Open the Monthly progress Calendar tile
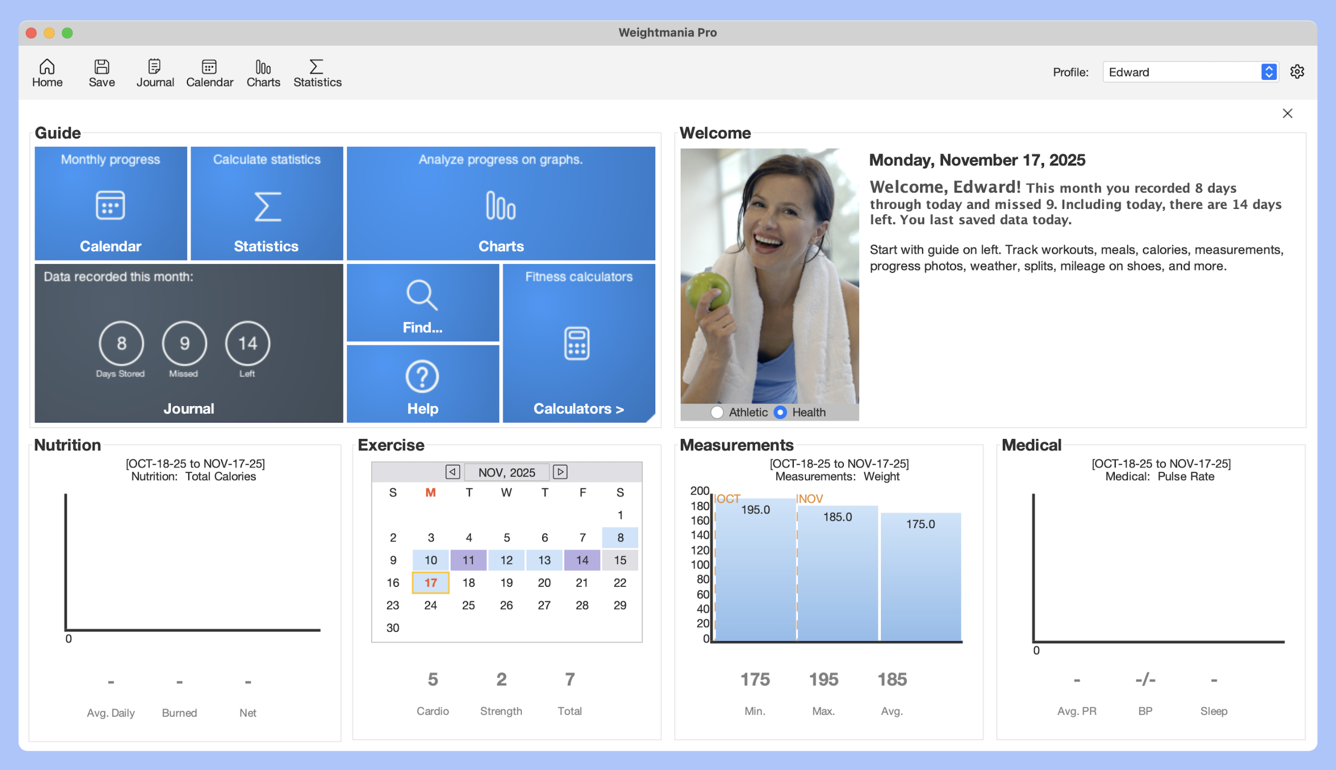The image size is (1336, 770). click(111, 203)
